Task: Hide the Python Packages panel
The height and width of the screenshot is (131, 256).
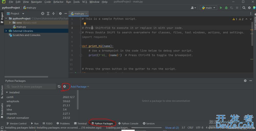Action: (251, 81)
